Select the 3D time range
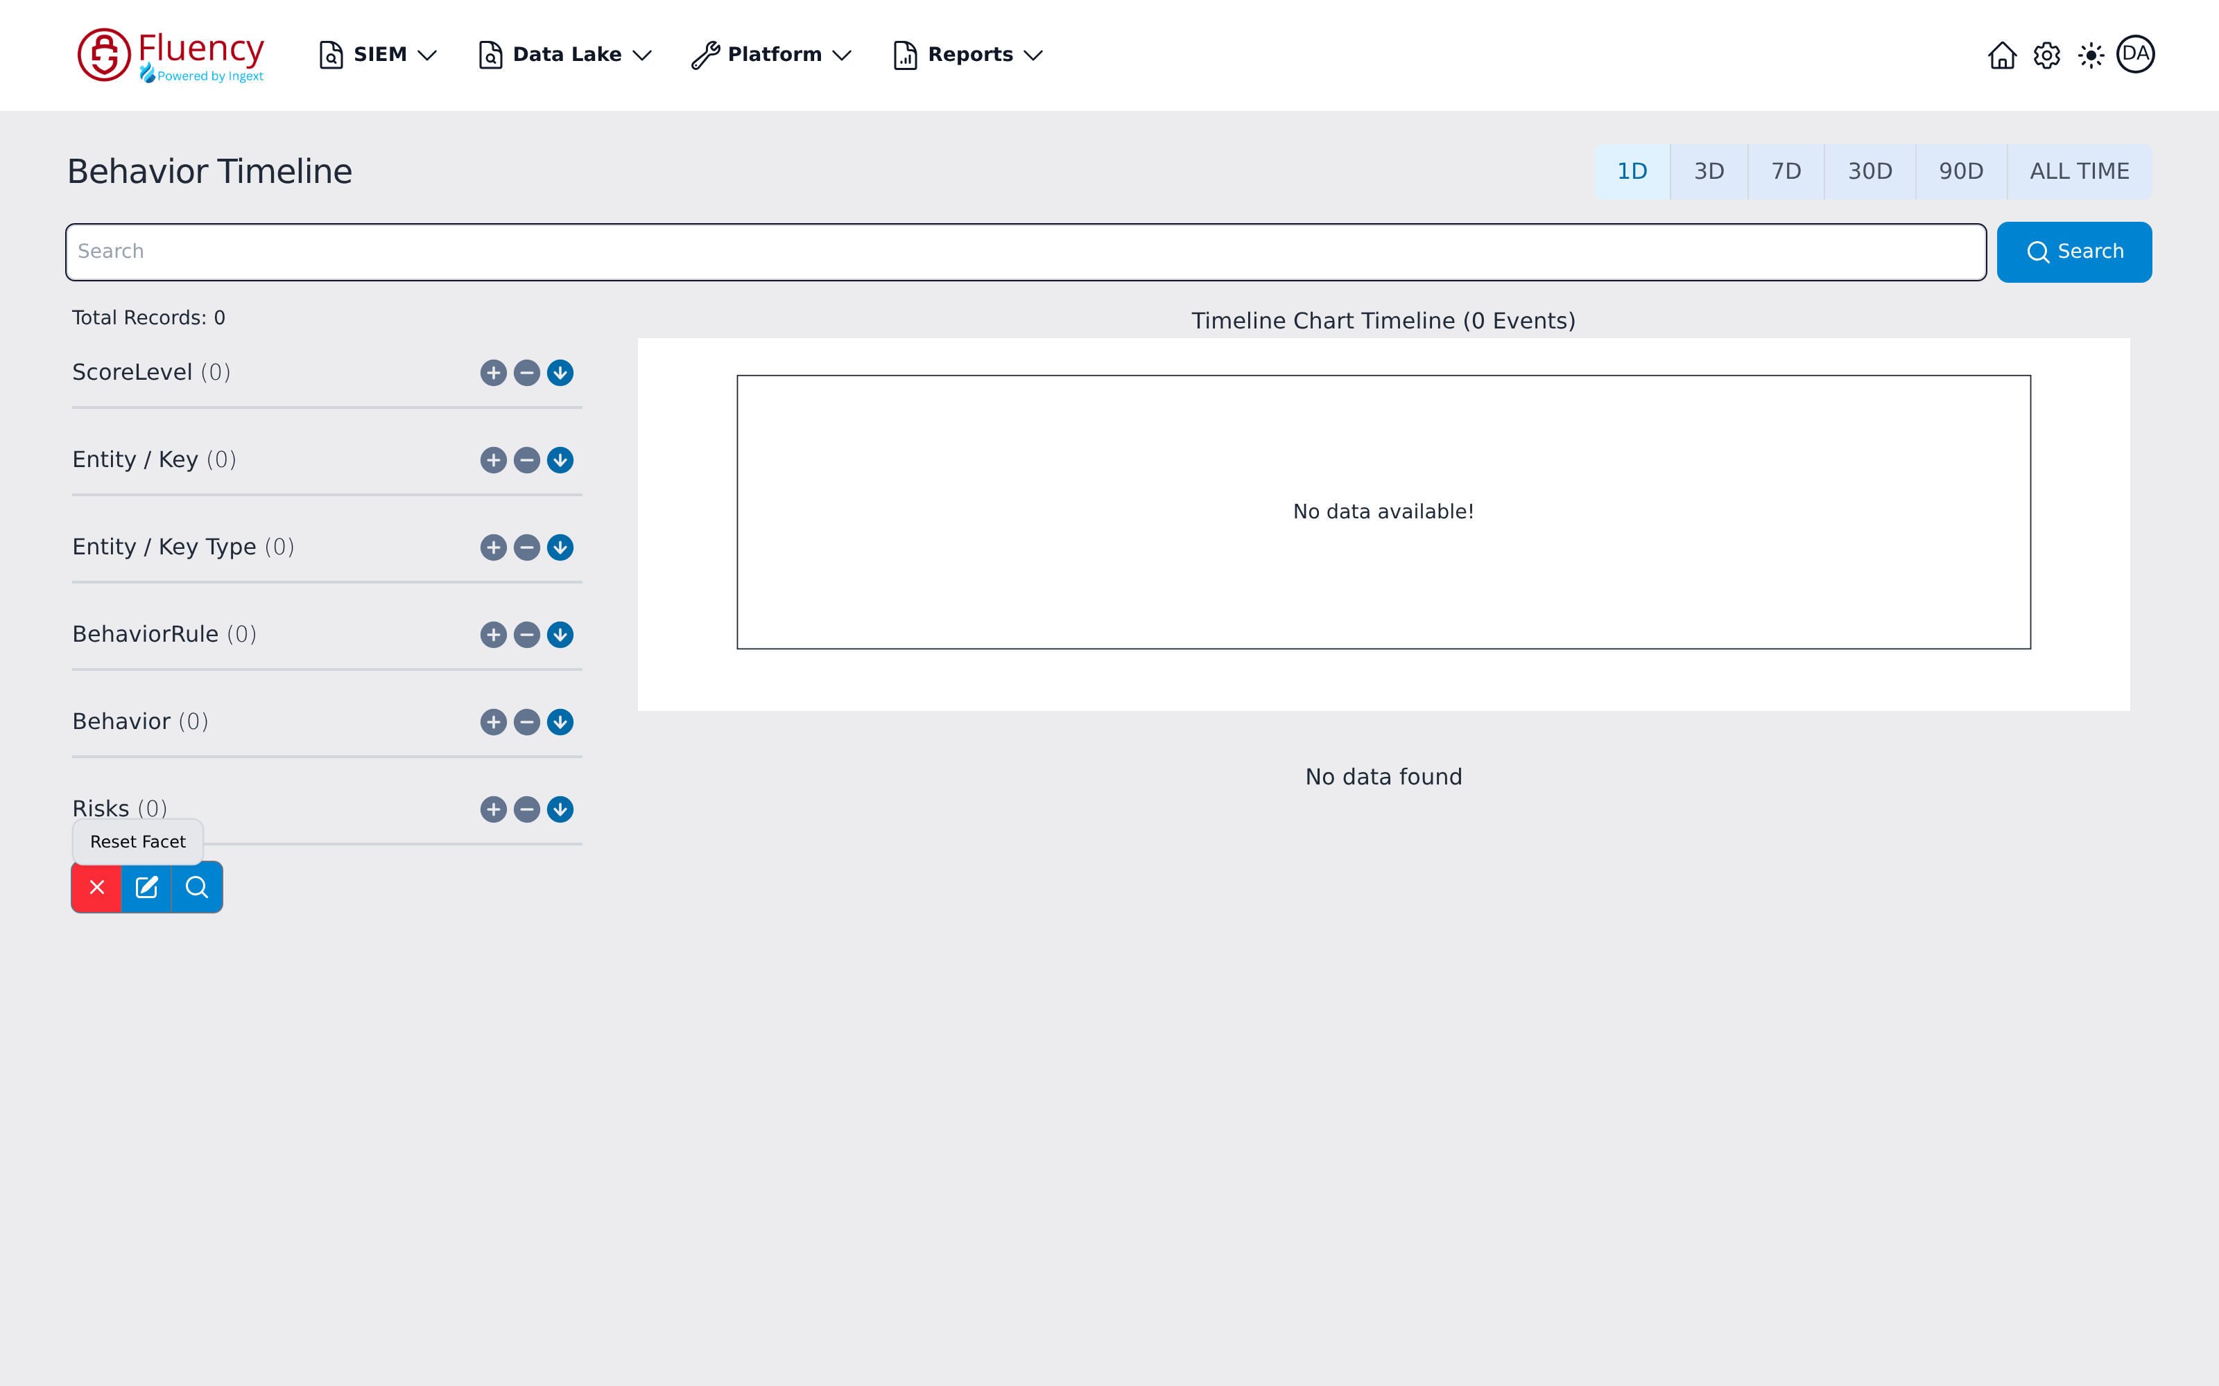Image resolution: width=2219 pixels, height=1386 pixels. click(1709, 171)
